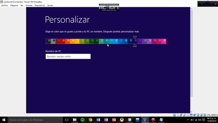Open Google Chrome from the taskbar

tap(90, 120)
